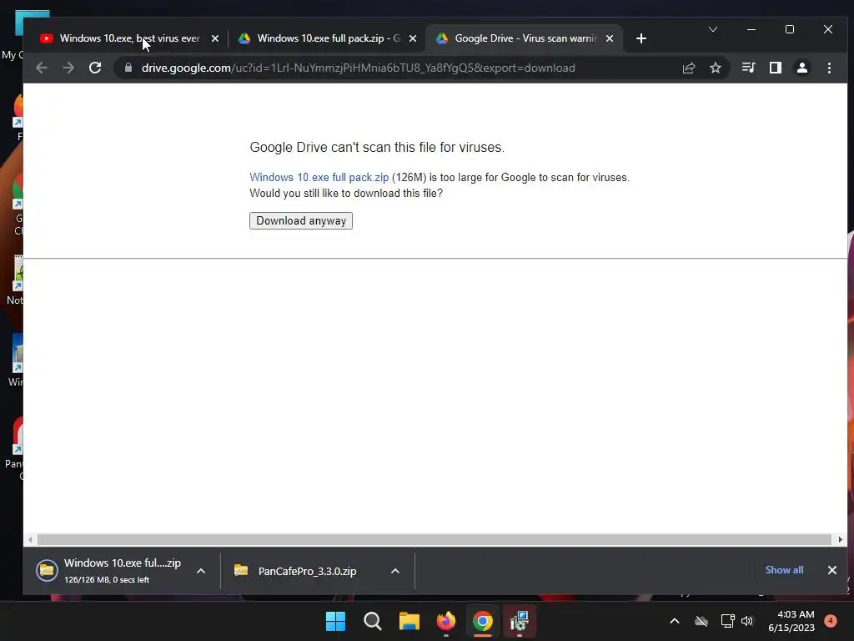Screen dimensions: 854x641
Task: Minimize the Chrome window
Action: [x=751, y=29]
